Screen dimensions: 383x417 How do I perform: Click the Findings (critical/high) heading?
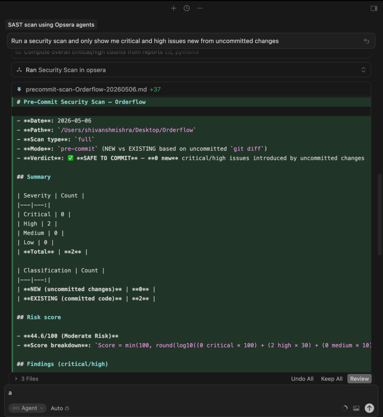(x=62, y=364)
